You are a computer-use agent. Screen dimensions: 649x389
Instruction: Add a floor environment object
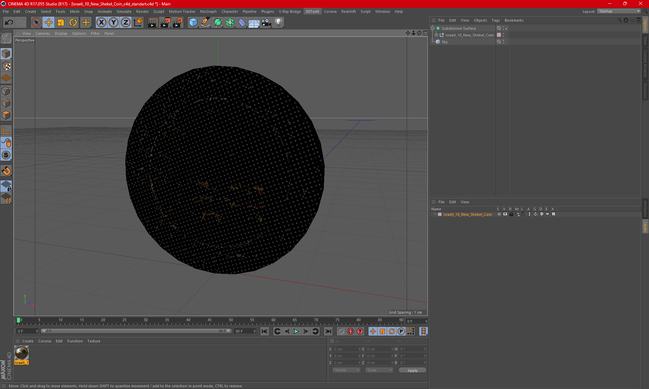[254, 23]
